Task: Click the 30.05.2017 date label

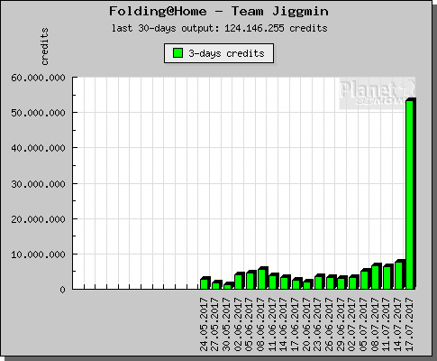Action: tap(227, 324)
